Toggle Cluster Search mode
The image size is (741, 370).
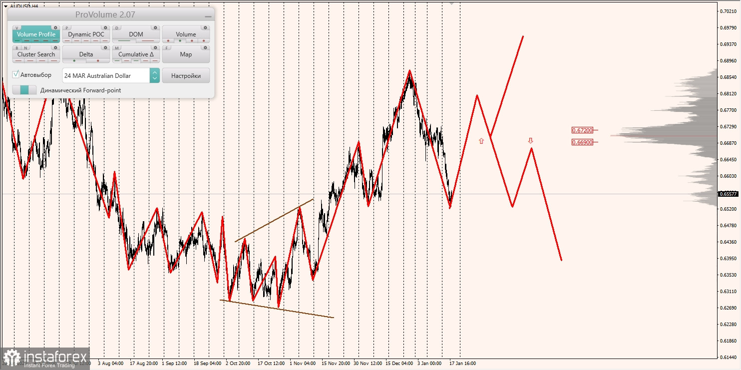[36, 54]
